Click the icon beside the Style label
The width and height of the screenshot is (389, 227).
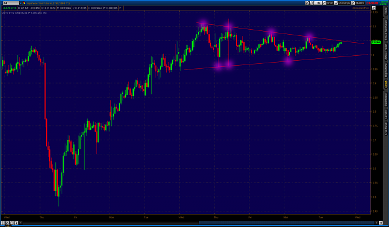(324, 3)
